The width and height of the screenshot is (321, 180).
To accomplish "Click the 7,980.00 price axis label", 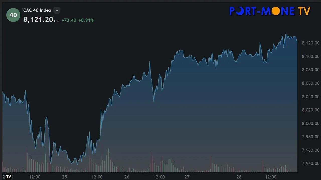I will pos(310,137).
